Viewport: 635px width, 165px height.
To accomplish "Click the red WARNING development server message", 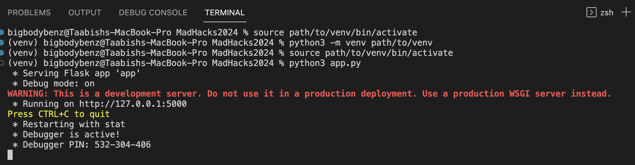I will click(309, 94).
